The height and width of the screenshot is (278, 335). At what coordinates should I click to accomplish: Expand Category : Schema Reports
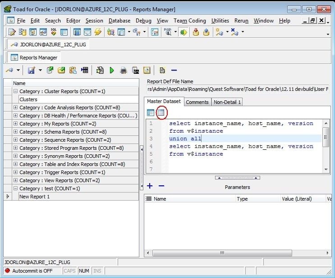click(x=15, y=132)
